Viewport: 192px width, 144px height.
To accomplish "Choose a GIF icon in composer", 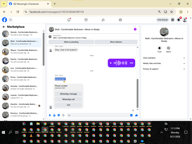I will pos(63,115).
